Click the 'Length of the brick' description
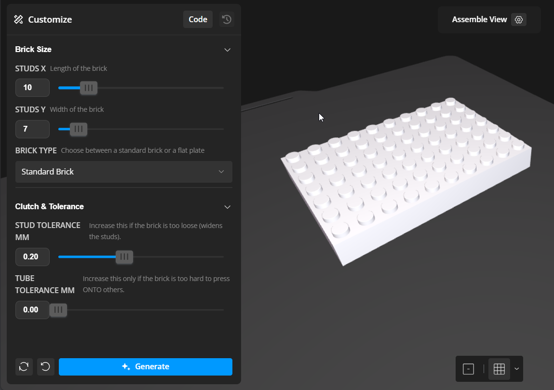 (79, 68)
